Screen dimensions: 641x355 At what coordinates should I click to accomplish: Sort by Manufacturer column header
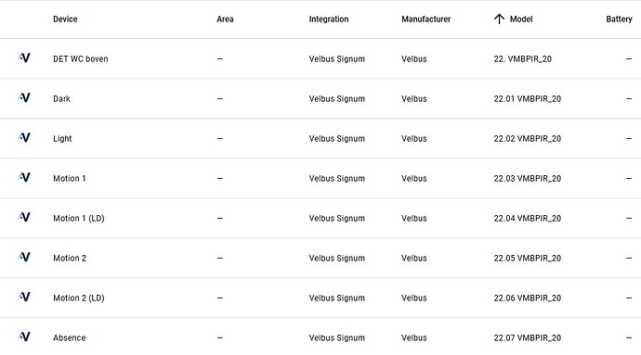pyautogui.click(x=426, y=19)
